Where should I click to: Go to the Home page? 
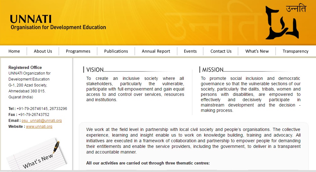tap(14, 51)
